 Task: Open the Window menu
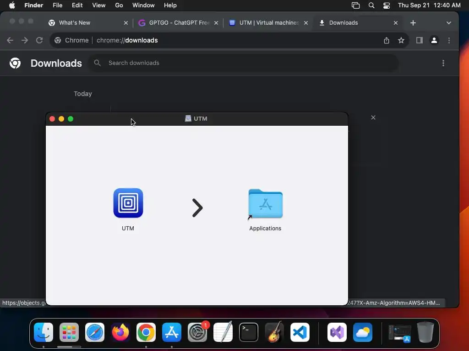(143, 5)
